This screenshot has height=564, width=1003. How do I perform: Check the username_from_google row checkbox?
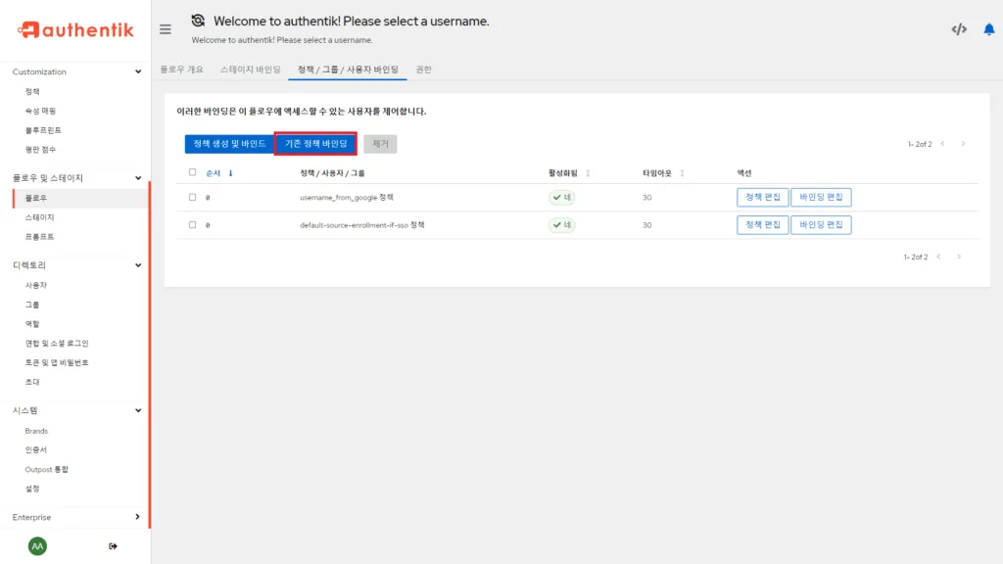[x=192, y=197]
